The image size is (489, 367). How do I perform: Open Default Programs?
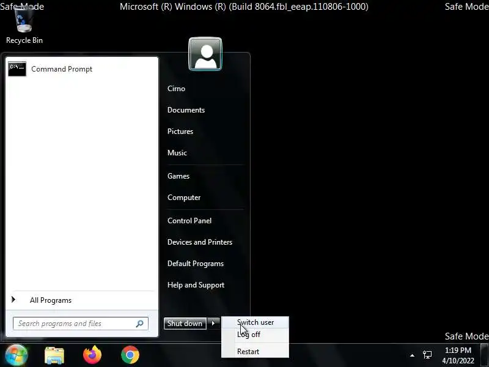195,264
